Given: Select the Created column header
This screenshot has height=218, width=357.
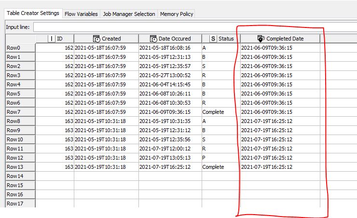Looking at the screenshot, I should point(106,39).
